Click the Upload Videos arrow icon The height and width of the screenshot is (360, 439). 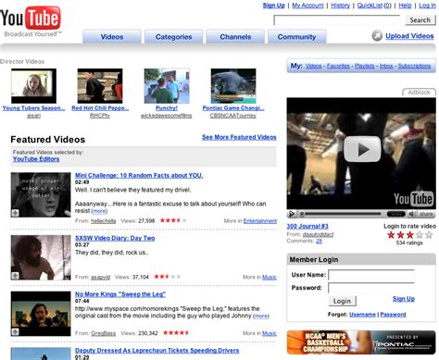377,36
